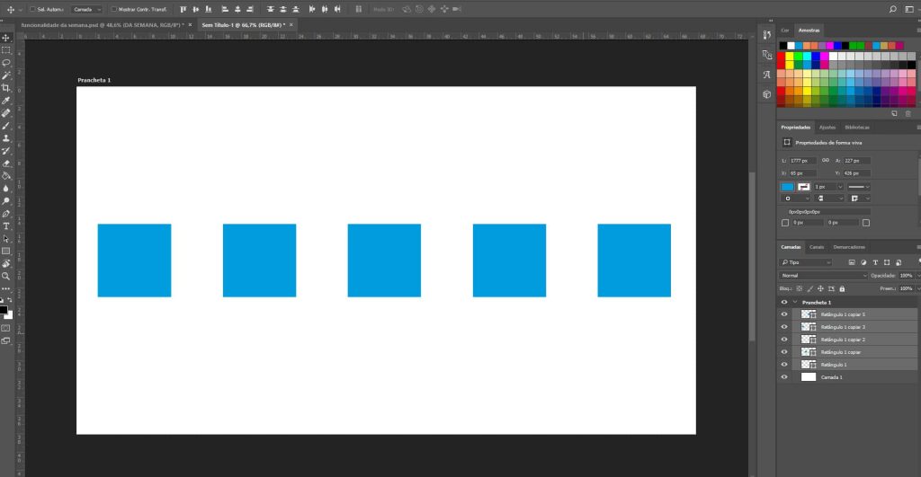The width and height of the screenshot is (921, 477).
Task: Open the Move tool preset dropdown arrow
Action: pos(20,9)
